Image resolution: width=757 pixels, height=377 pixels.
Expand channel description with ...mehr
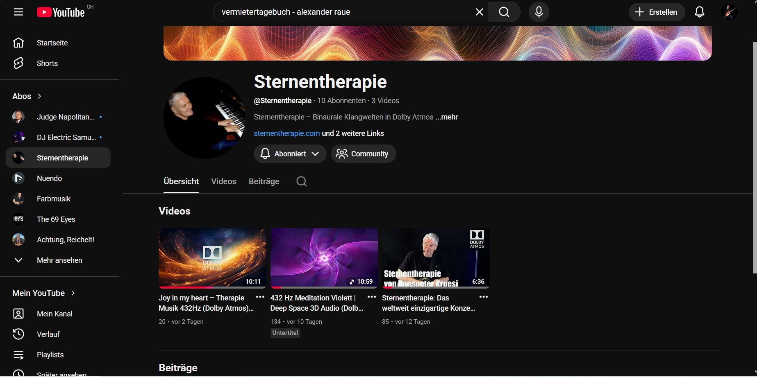point(446,117)
